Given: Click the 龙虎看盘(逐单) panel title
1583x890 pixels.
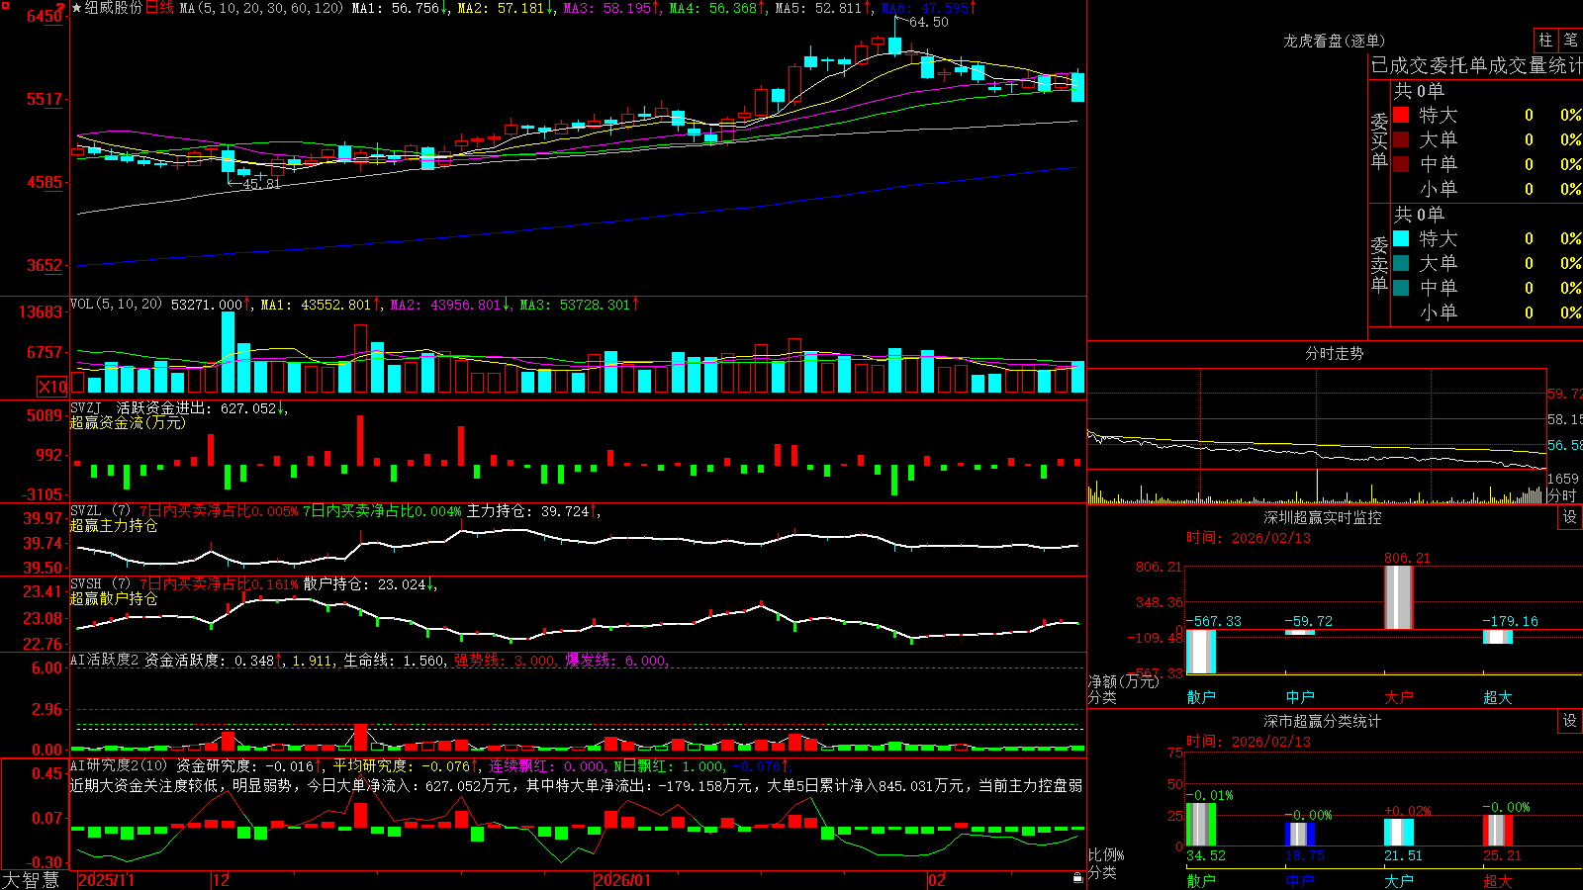Looking at the screenshot, I should click(x=1334, y=41).
